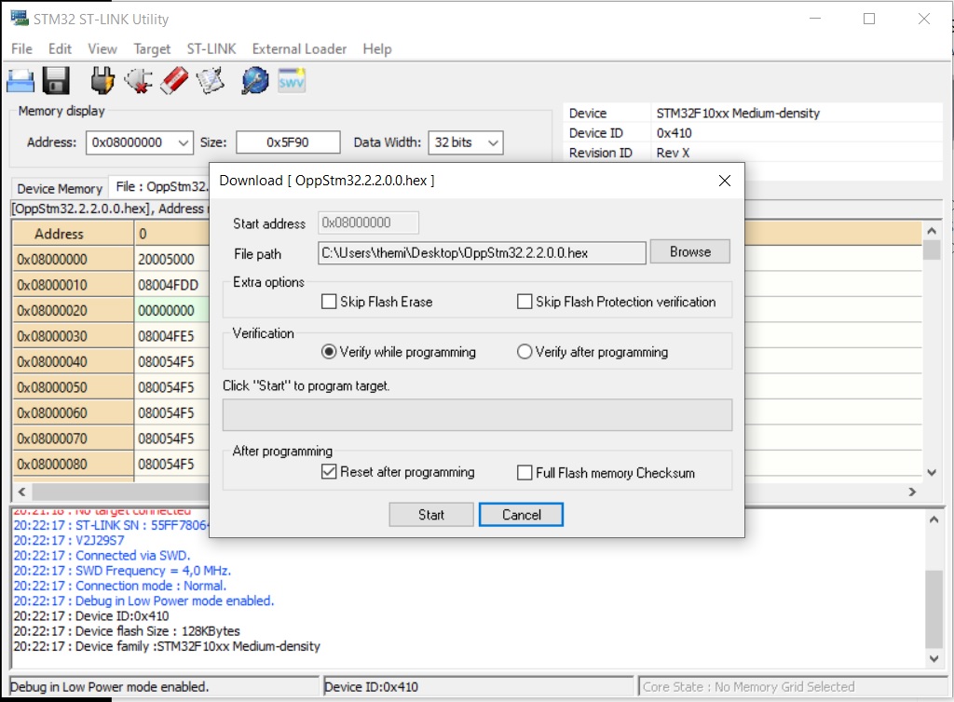
Task: Open the External Loader menu
Action: [299, 48]
